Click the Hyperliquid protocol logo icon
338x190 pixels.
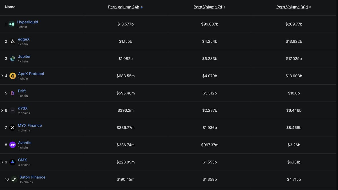coord(12,24)
